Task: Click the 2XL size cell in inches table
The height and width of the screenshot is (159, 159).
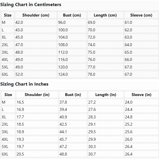Action: pos(8,124)
